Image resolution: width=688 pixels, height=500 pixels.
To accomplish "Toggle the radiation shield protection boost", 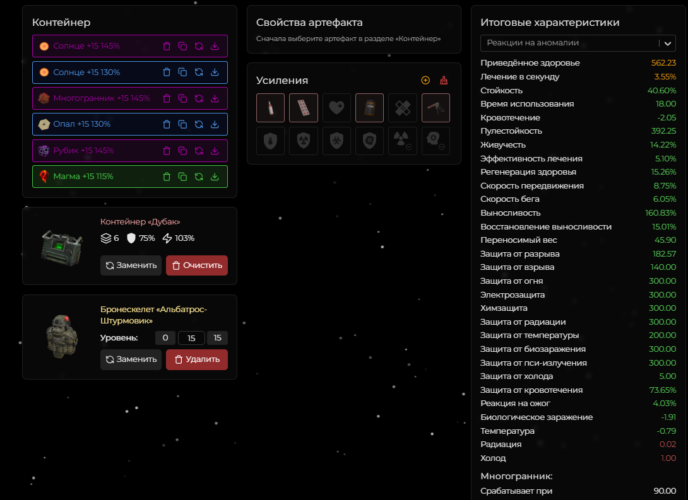I will [x=304, y=141].
